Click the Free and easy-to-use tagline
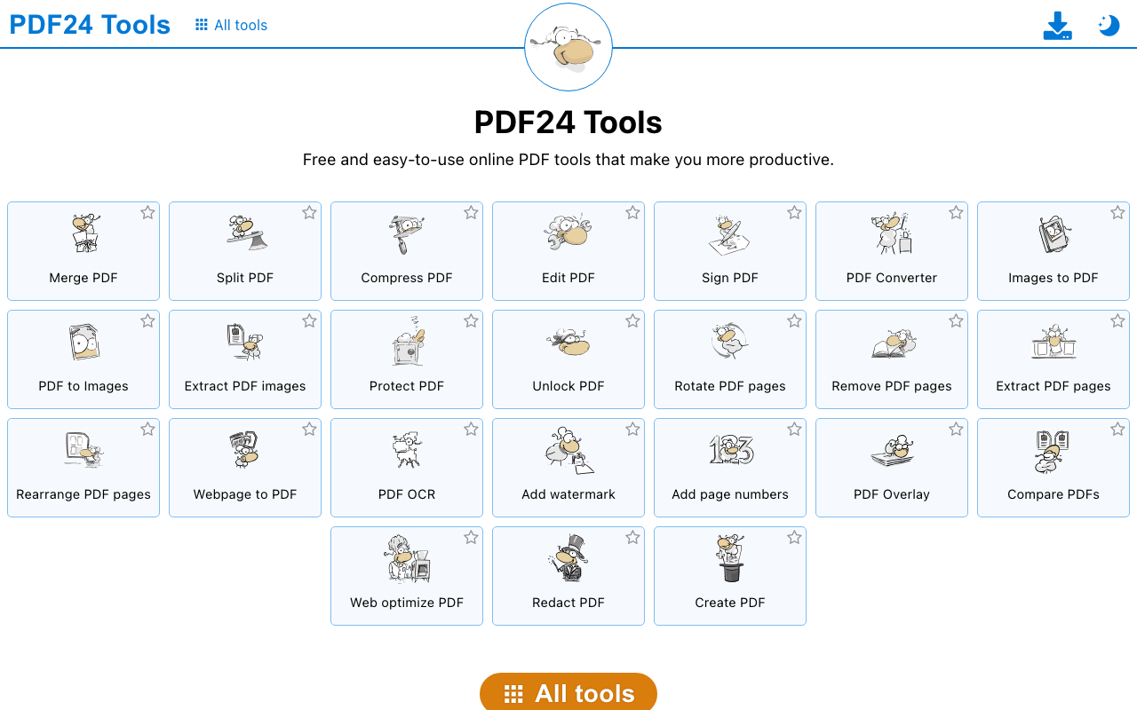 tap(568, 160)
